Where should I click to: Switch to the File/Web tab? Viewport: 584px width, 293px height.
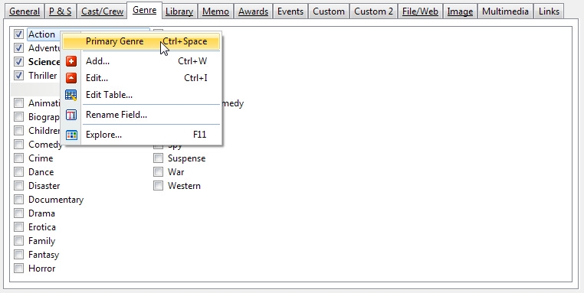click(420, 11)
